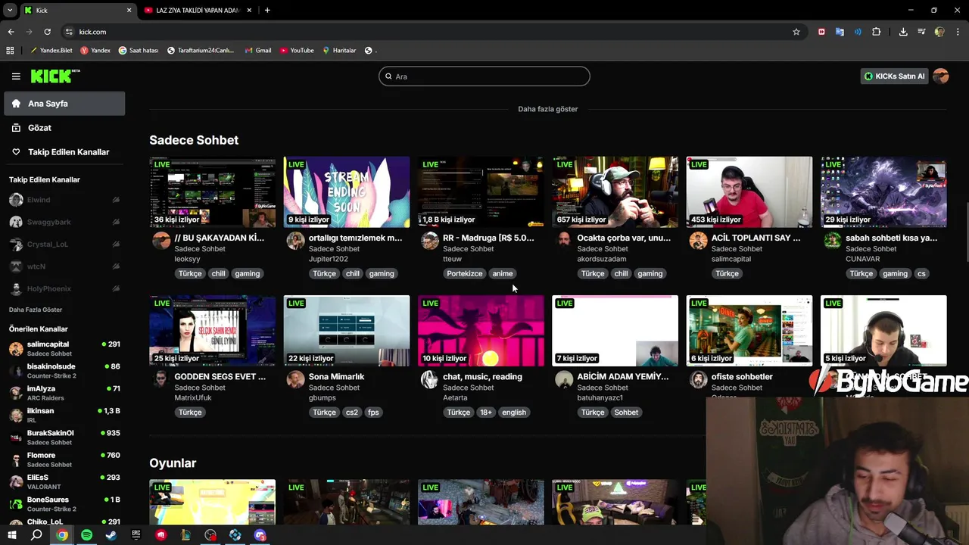Open imAlyza in recommended channels
Image resolution: width=969 pixels, height=545 pixels.
(x=64, y=393)
